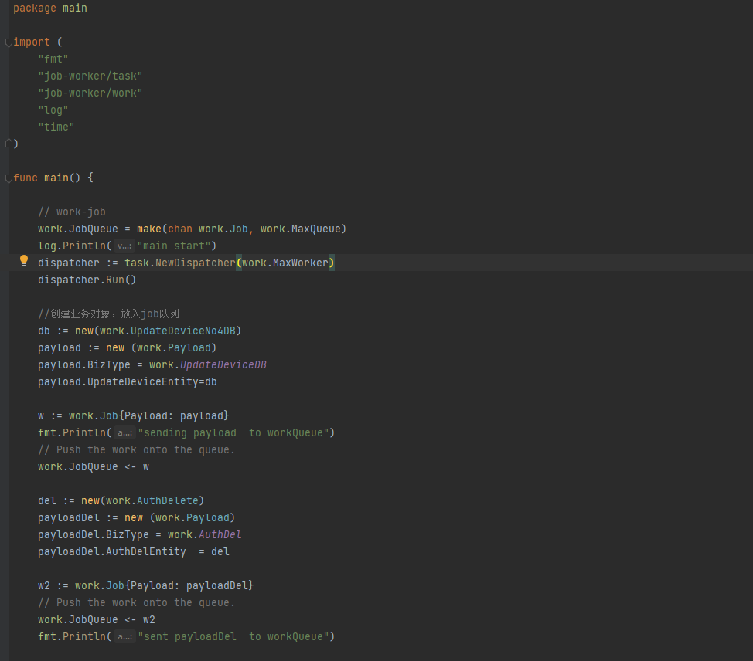
Task: Click parameter hint before "sent payloadDel" string
Action: pos(124,637)
